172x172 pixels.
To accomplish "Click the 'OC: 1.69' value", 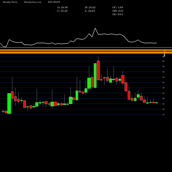I will (x=118, y=8).
